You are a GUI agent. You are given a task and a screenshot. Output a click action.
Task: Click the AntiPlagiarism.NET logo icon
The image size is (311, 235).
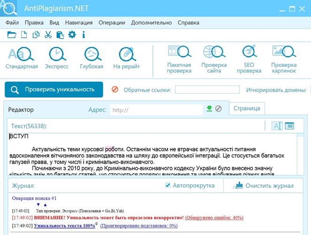click(8, 8)
